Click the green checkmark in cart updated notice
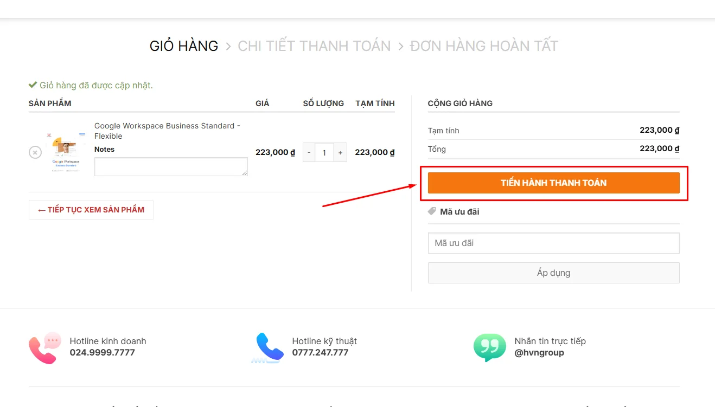Viewport: 715px width, 407px height. [33, 85]
